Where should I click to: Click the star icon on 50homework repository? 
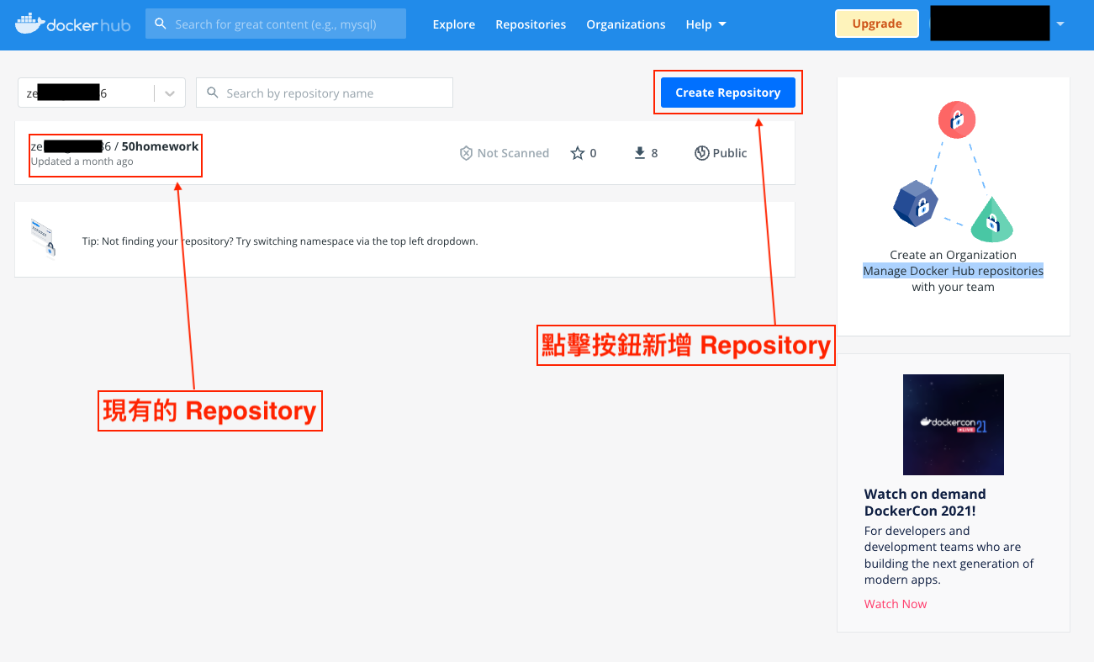pos(578,153)
